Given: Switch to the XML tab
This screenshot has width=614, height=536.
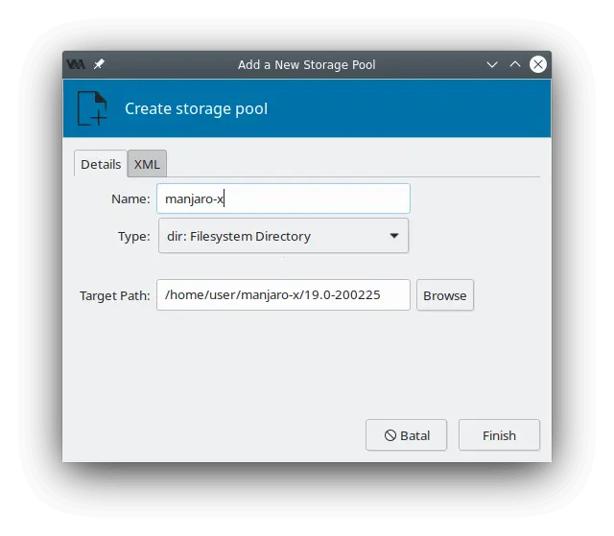Looking at the screenshot, I should [x=147, y=164].
